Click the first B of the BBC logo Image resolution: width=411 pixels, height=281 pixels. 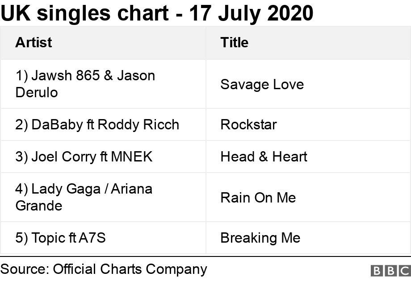(377, 271)
